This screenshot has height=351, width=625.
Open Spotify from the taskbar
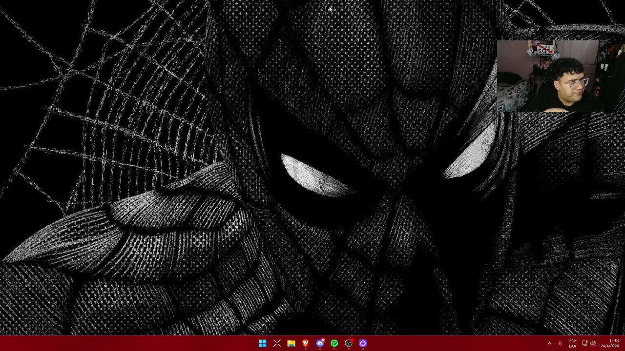[x=334, y=343]
